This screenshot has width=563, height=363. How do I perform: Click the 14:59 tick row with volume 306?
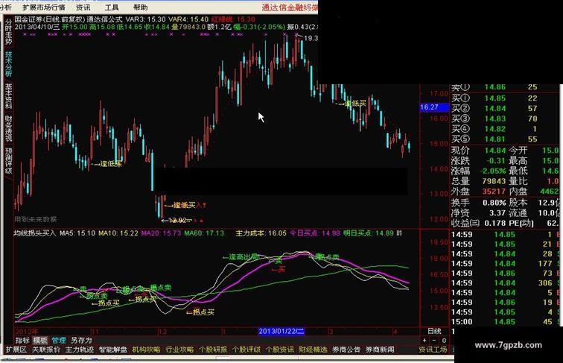[504, 282]
